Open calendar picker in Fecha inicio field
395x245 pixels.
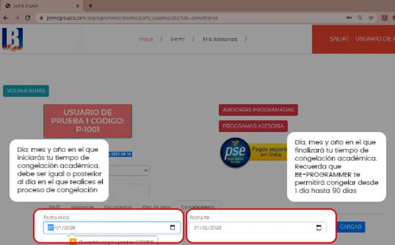click(x=172, y=228)
